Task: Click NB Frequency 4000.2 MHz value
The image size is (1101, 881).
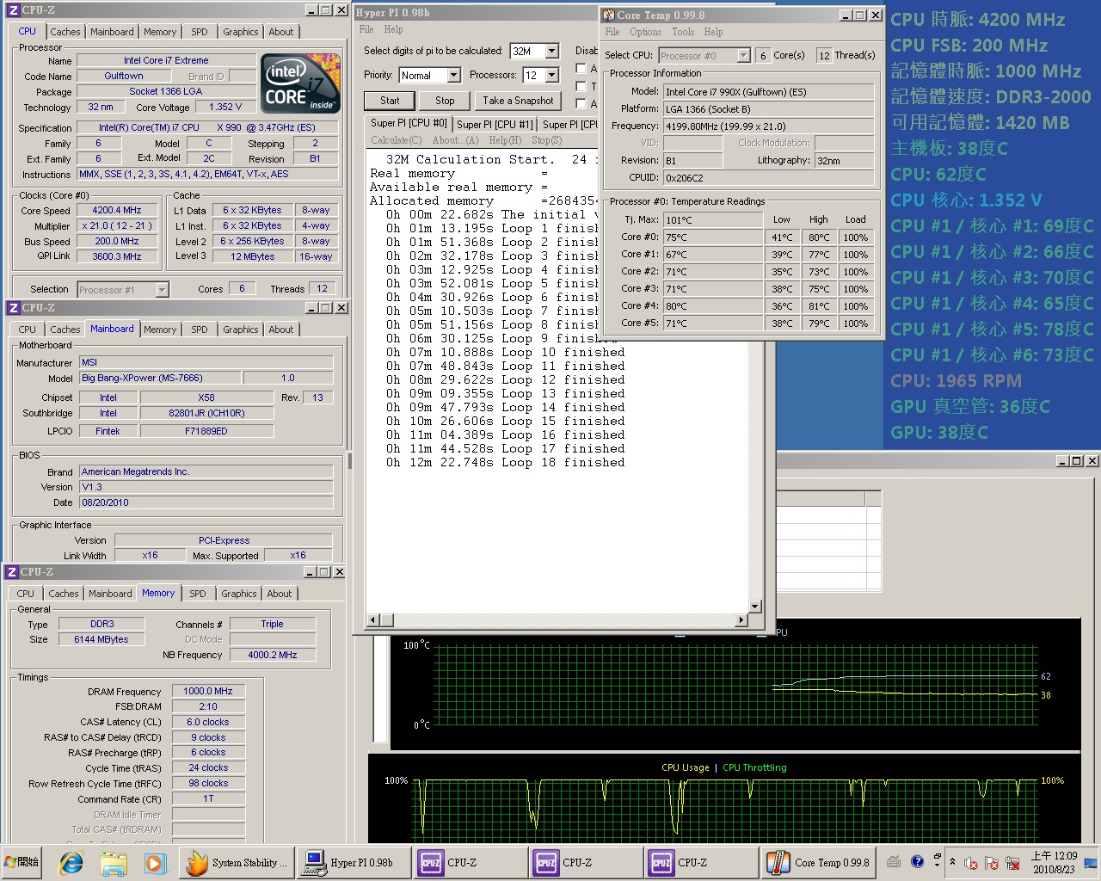Action: pos(273,655)
